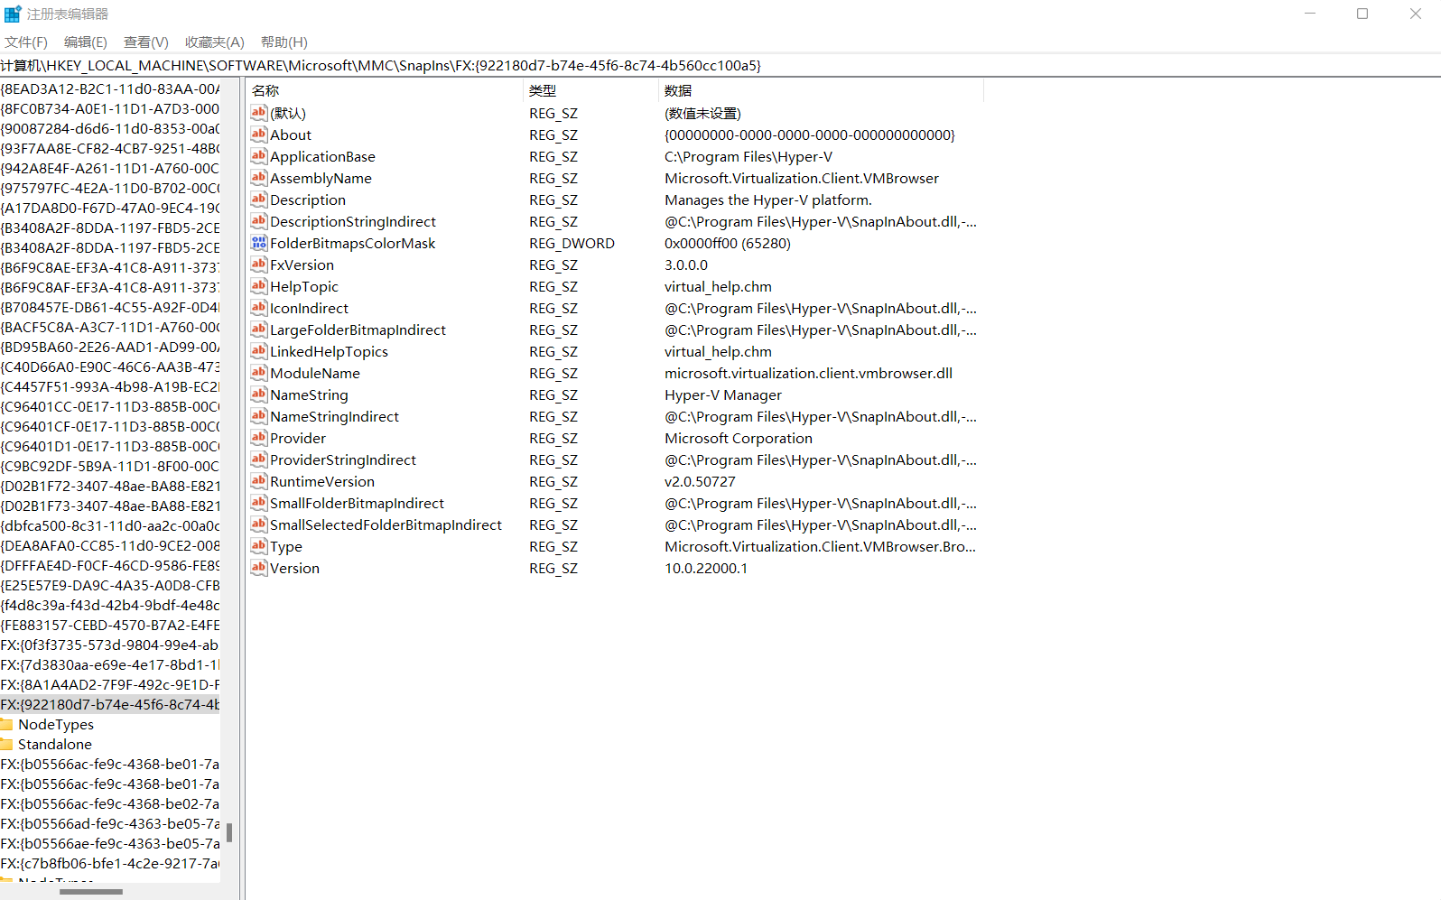Screen dimensions: 1441x900
Task: Select tree key {8EAD3A12-B2C1-11d0-83AA
Action: pos(110,89)
